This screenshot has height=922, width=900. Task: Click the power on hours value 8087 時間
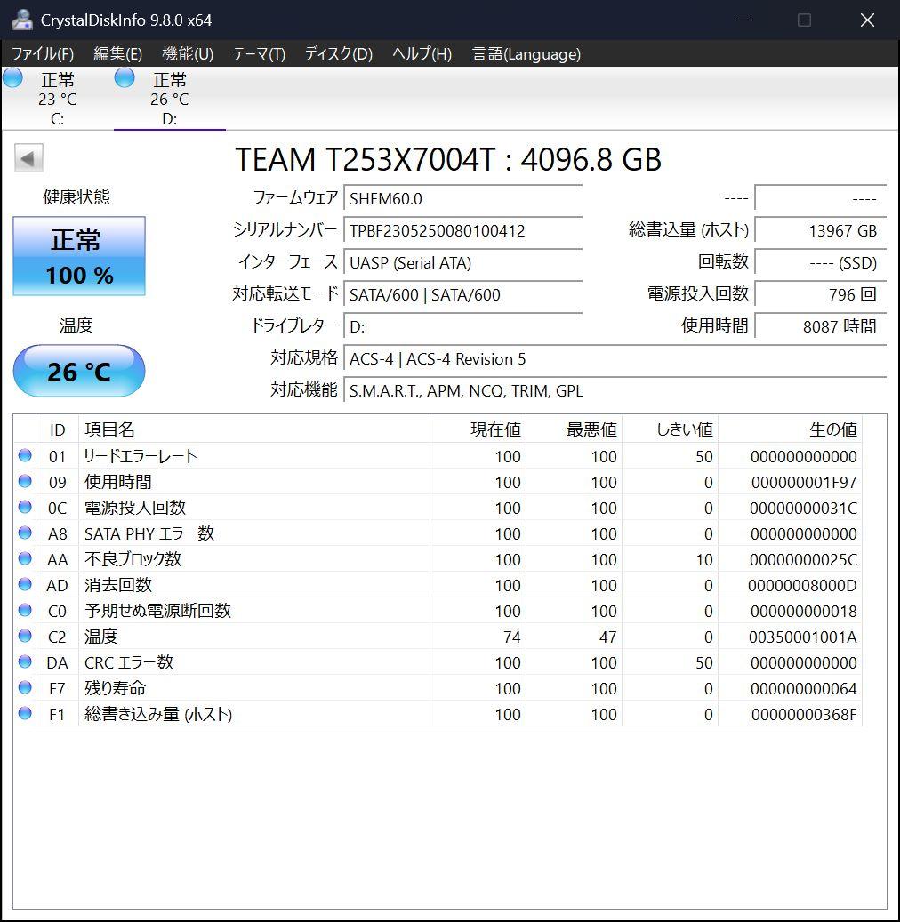tap(821, 326)
